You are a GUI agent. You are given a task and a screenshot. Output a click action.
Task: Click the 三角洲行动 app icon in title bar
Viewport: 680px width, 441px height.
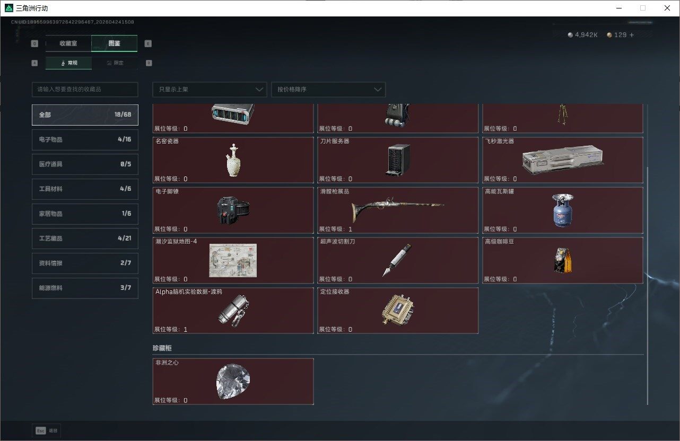coord(8,8)
